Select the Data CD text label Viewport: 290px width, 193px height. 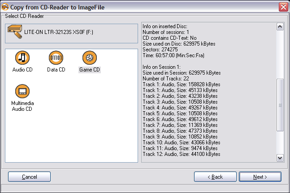[x=56, y=70]
